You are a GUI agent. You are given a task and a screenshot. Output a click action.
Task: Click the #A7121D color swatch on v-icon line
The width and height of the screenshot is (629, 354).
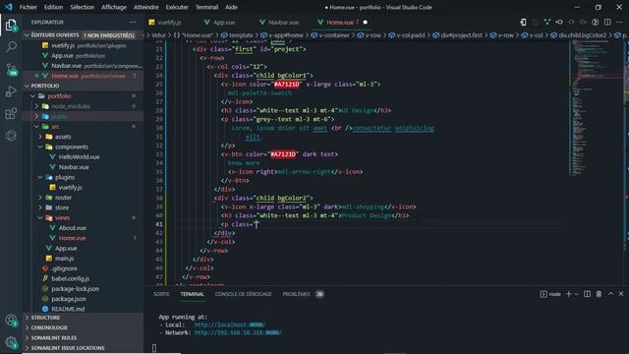click(286, 85)
